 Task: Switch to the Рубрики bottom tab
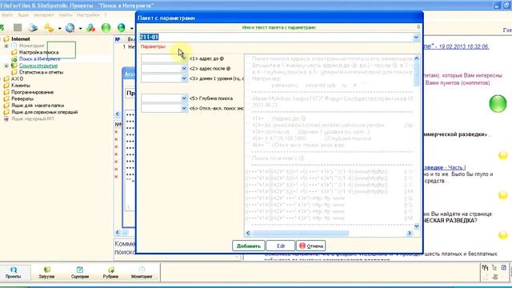[110, 272]
